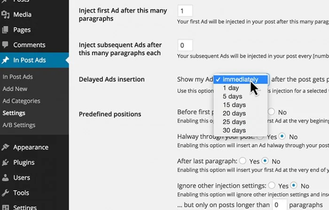329x210 pixels.
Task: Open the A/B Settings link
Action: (x=19, y=125)
